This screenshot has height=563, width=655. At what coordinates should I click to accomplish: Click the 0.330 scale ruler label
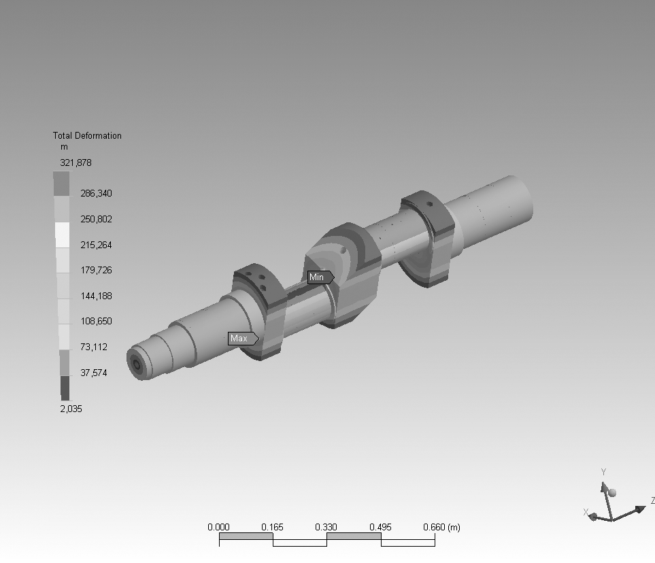(326, 527)
